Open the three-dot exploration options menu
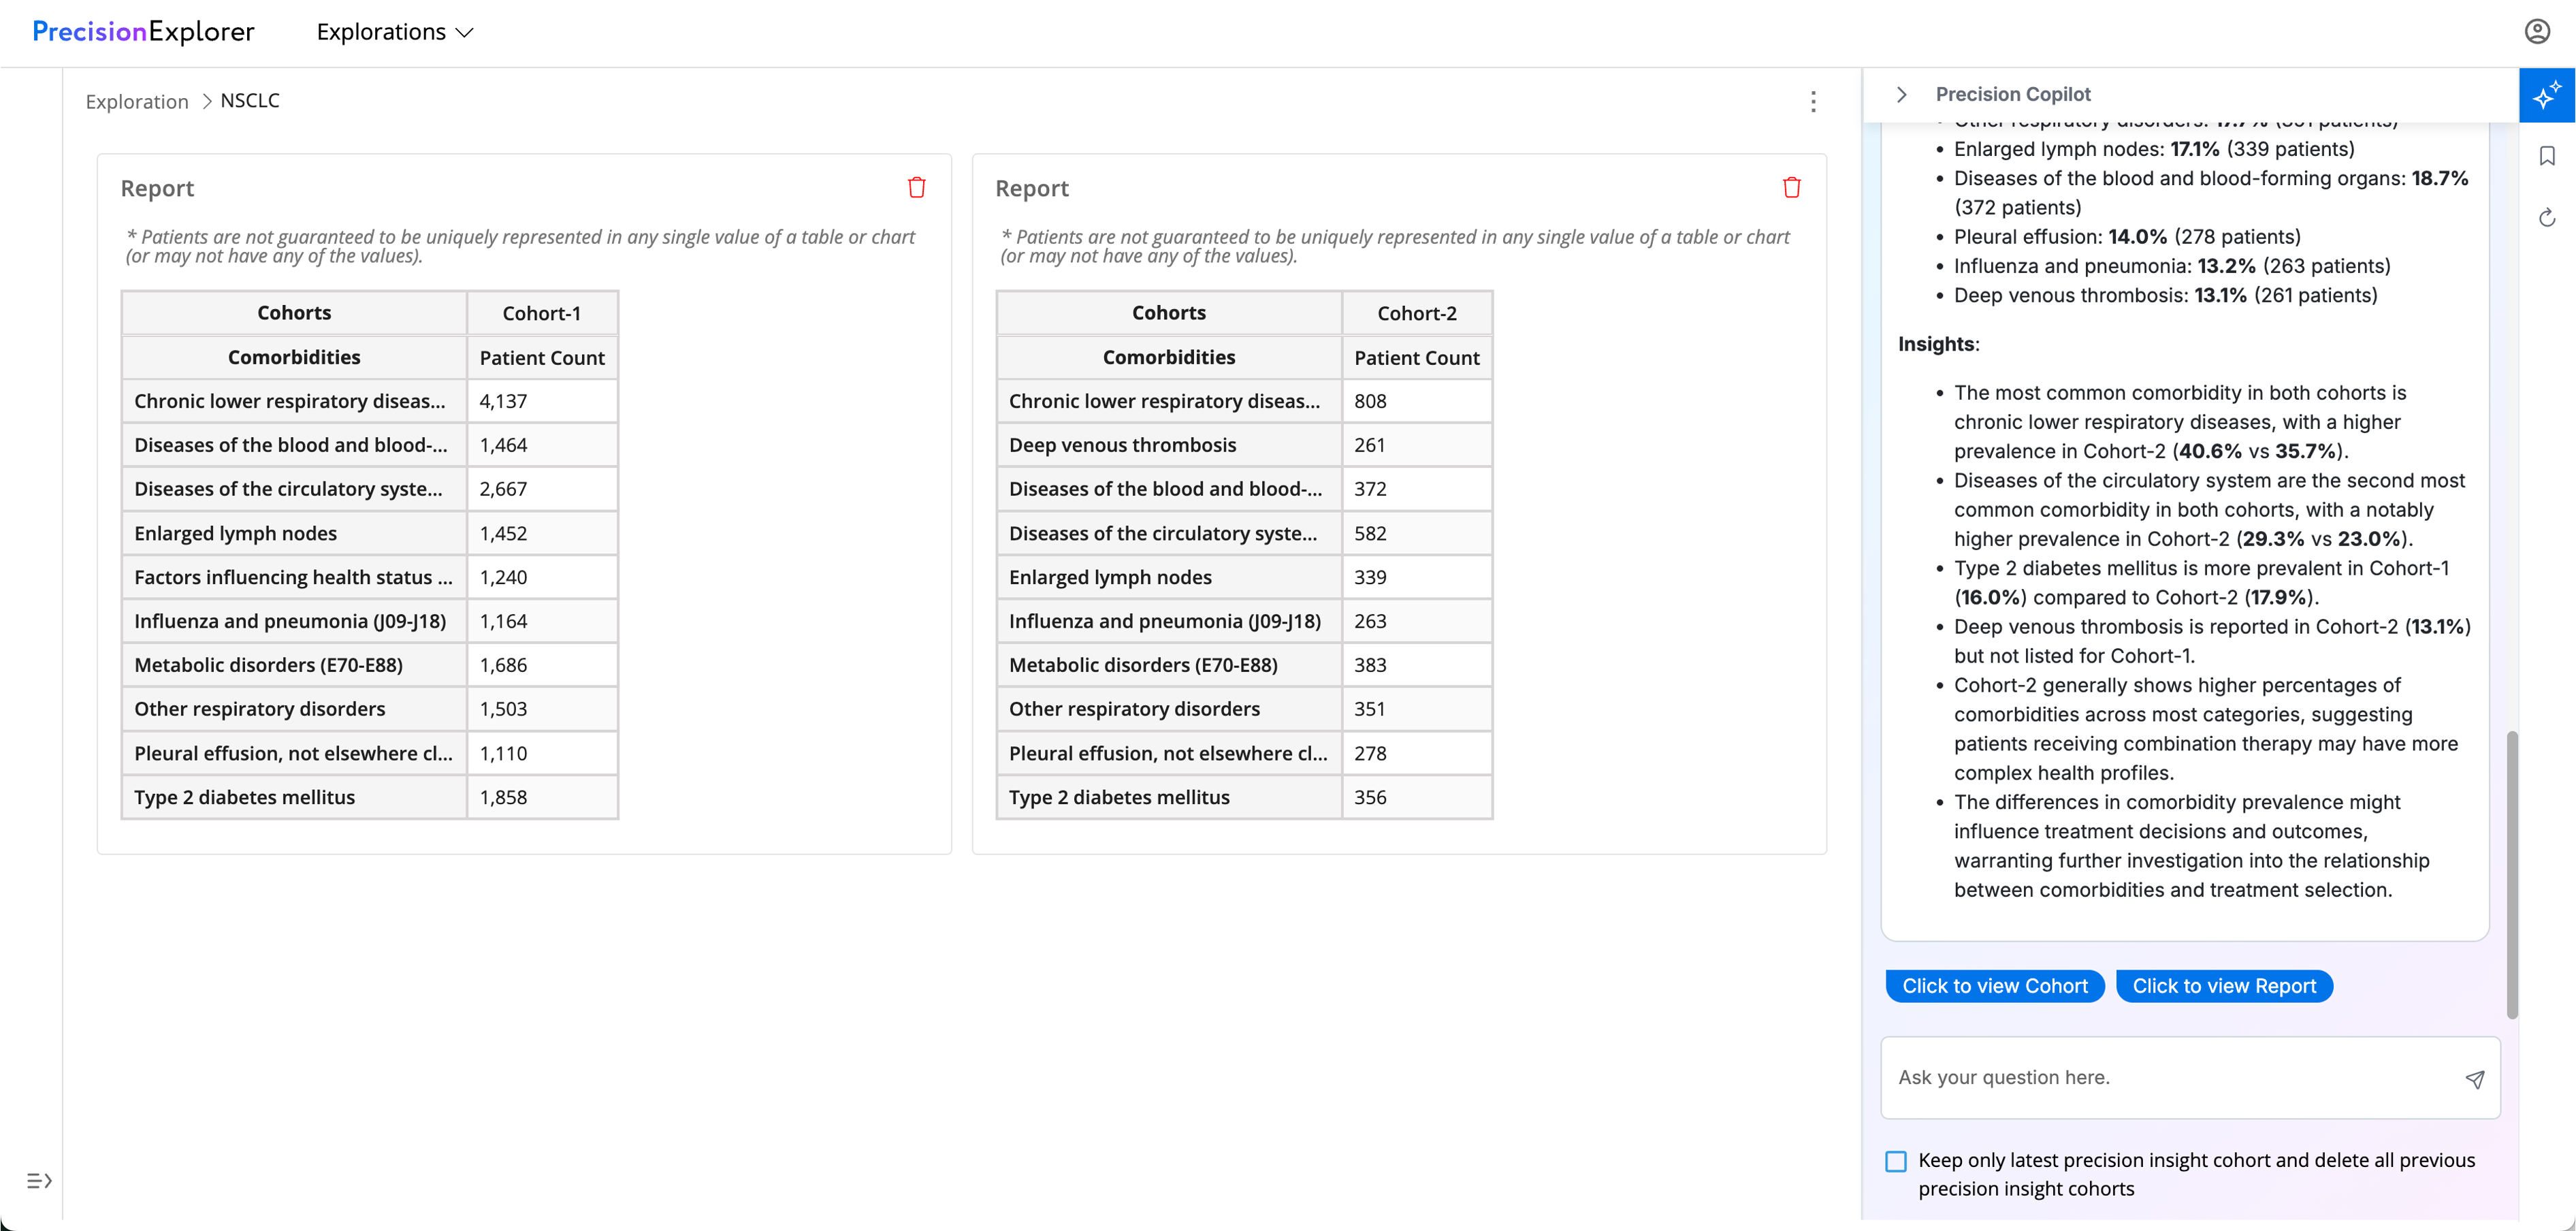Screen dimensions: 2576x1231 point(1813,101)
